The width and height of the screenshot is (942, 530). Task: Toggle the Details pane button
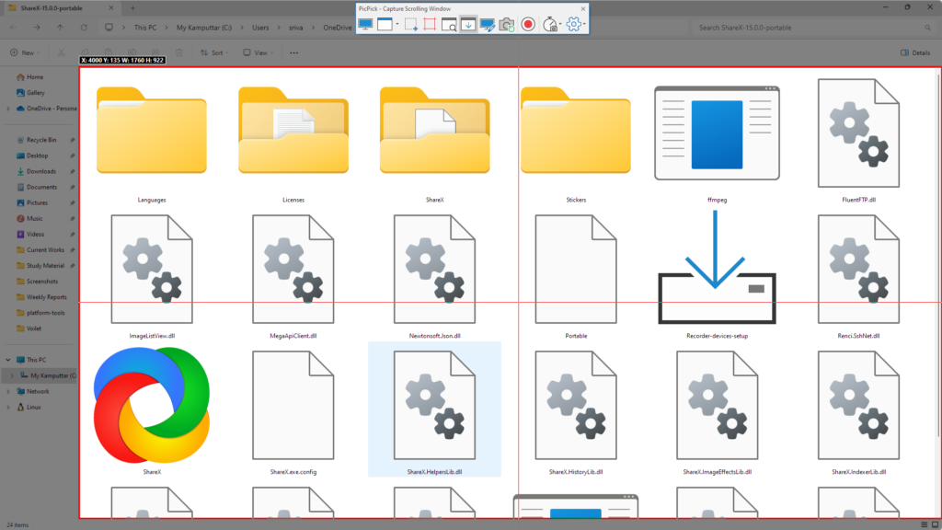click(x=915, y=52)
